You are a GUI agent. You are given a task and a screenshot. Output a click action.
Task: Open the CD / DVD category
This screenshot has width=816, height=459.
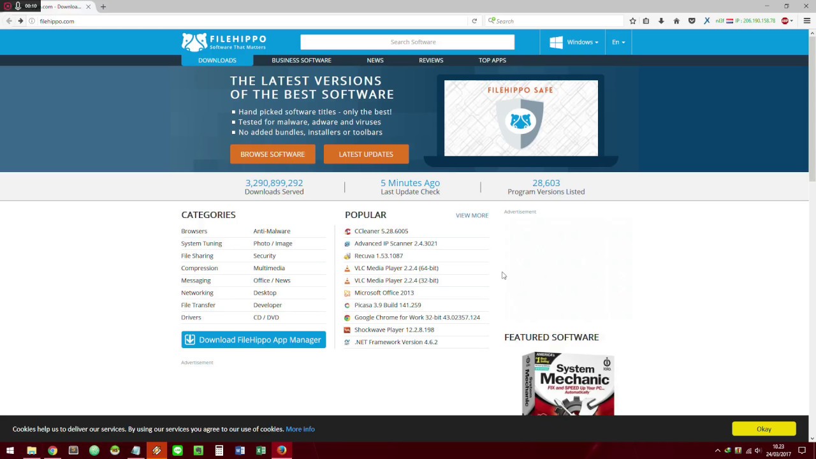click(x=266, y=317)
